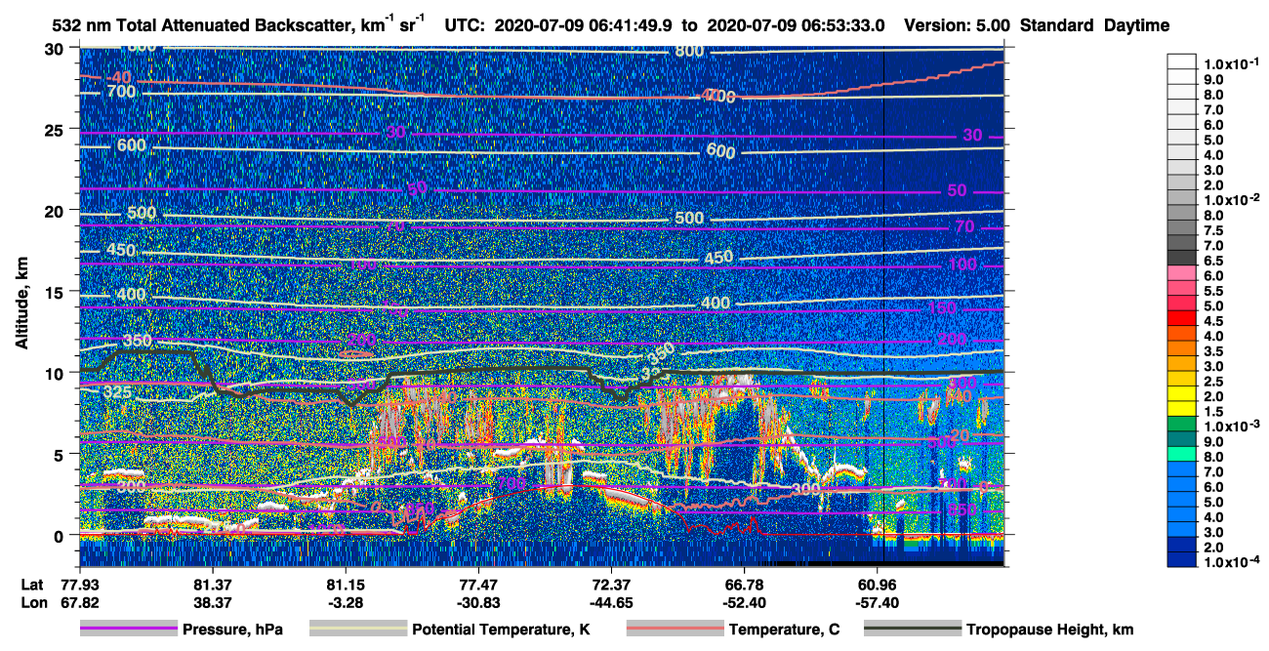
Task: Click the "325" potential temperature contour label
Action: (x=119, y=392)
